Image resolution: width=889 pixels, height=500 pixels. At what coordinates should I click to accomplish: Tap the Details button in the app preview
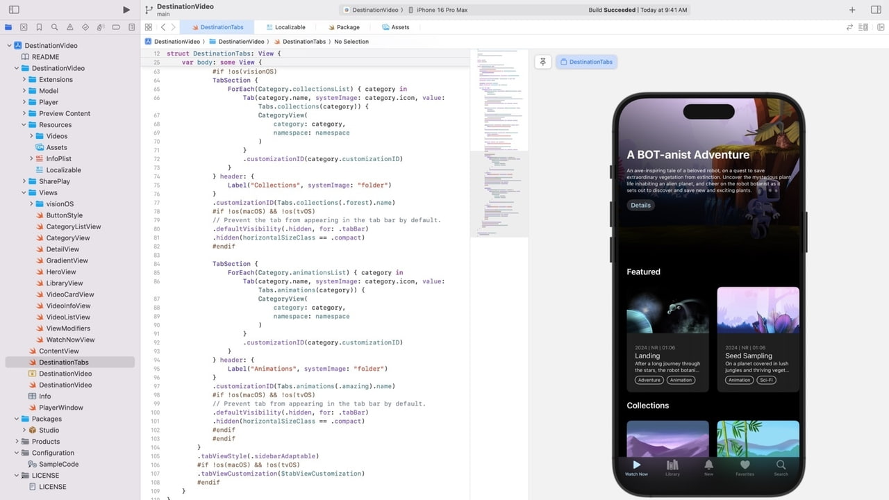click(x=640, y=205)
